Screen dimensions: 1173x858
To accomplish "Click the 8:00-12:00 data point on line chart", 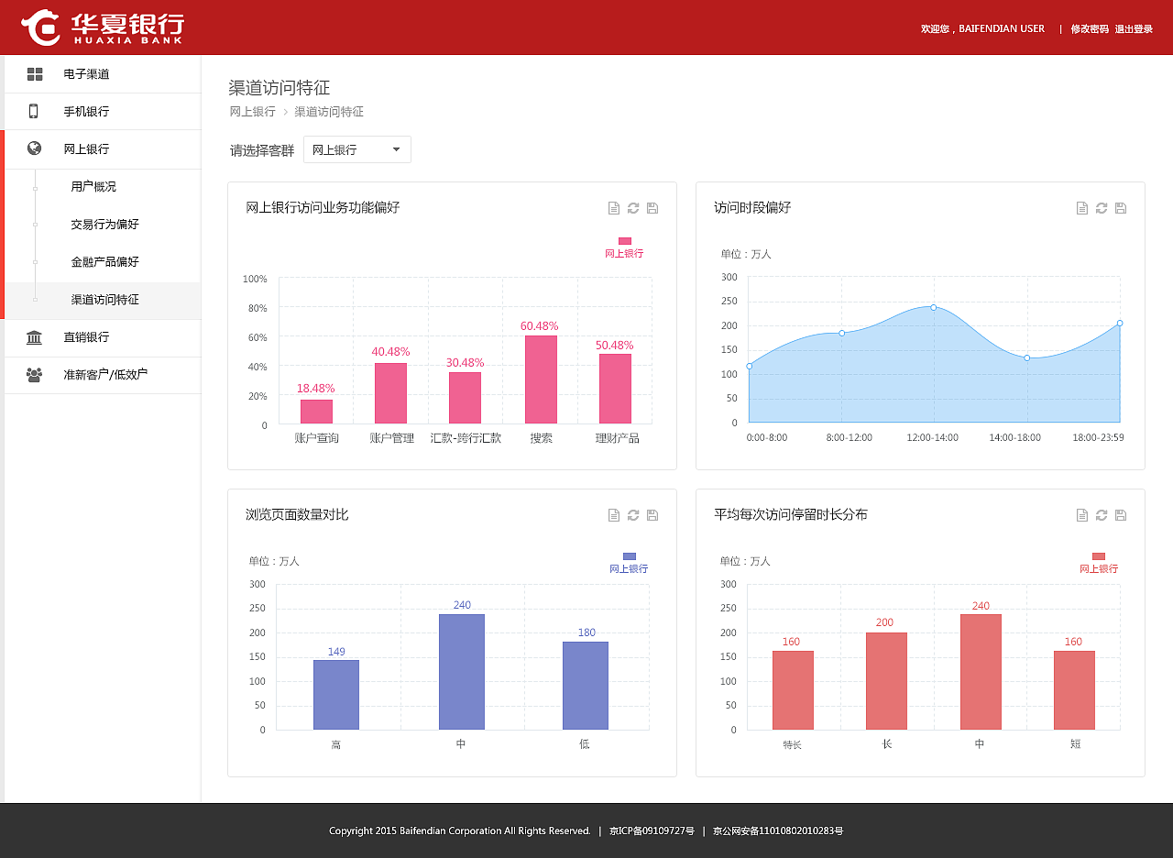I will tap(841, 333).
